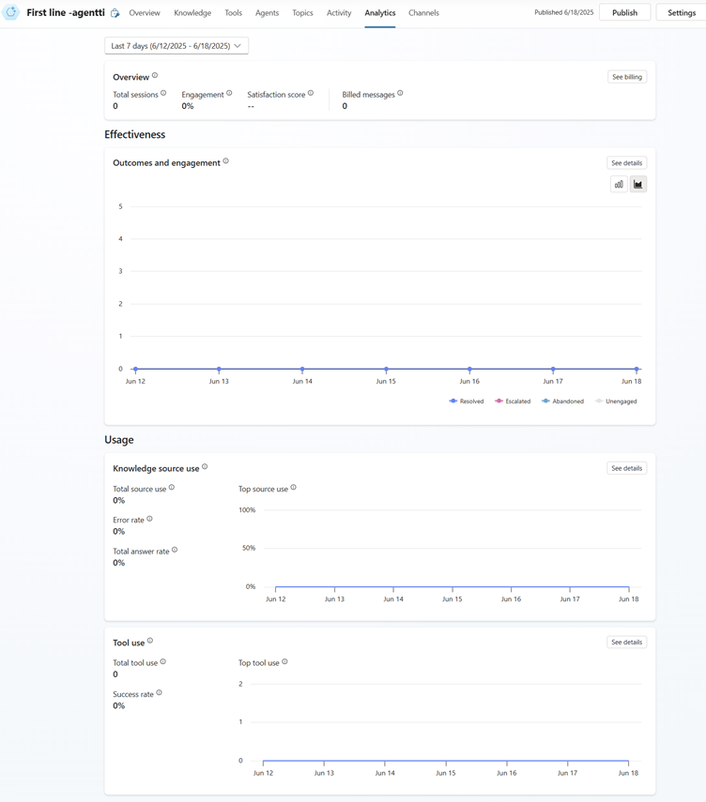Open the Last 7 days date range dropdown
Viewport: 706px width, 802px height.
(176, 46)
